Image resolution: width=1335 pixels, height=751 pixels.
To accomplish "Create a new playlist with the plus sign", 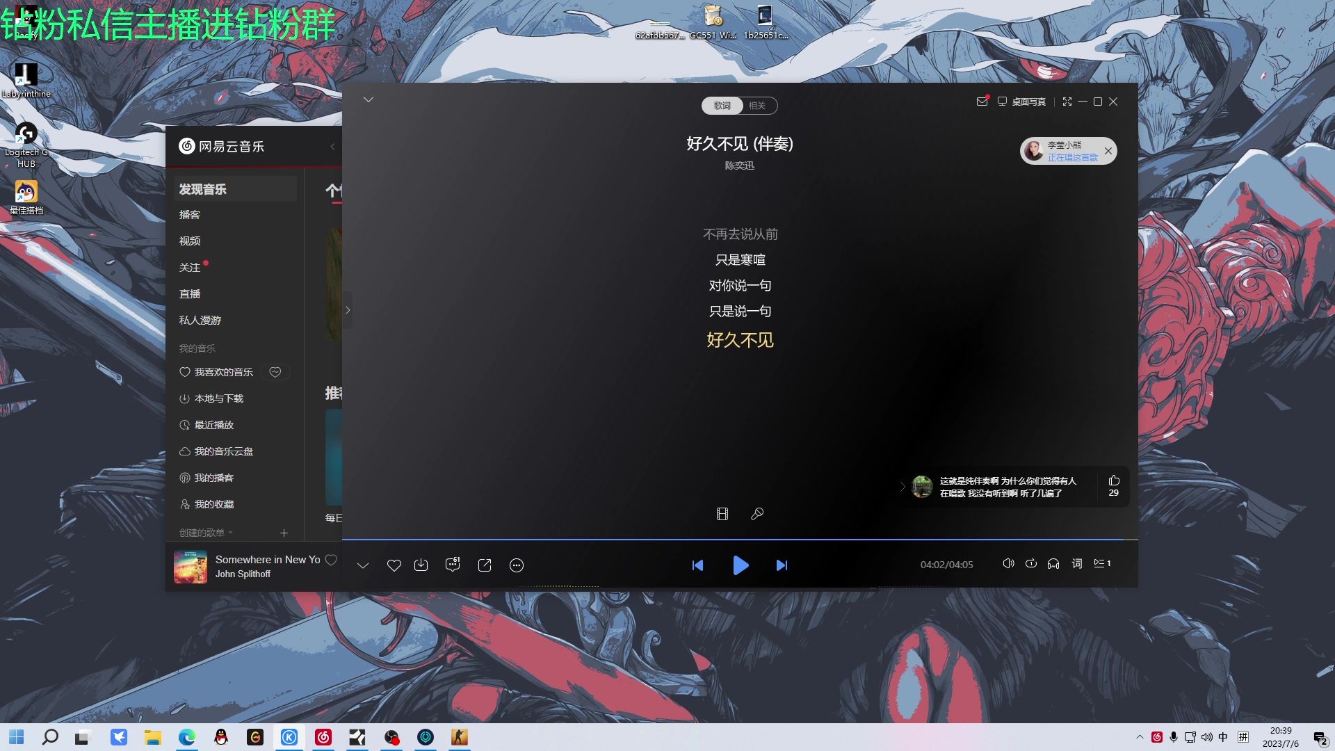I will [284, 533].
